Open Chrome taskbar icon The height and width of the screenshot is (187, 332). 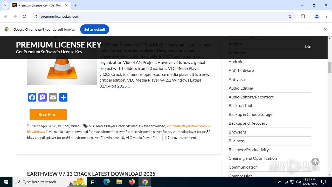(x=145, y=182)
